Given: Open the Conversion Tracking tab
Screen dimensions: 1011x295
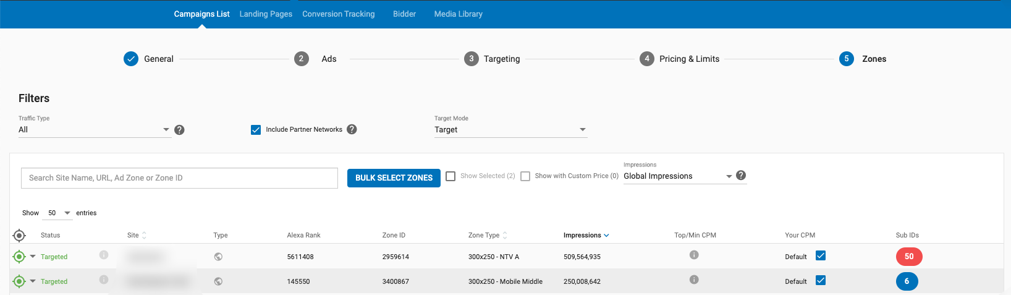Looking at the screenshot, I should pyautogui.click(x=338, y=14).
